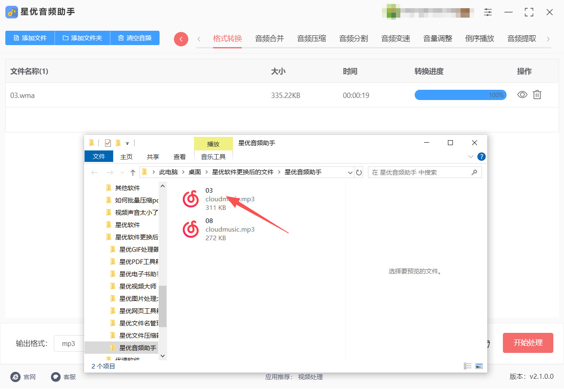Open the 共享 ribbon tab
Viewport: 564px width, 389px height.
[153, 157]
